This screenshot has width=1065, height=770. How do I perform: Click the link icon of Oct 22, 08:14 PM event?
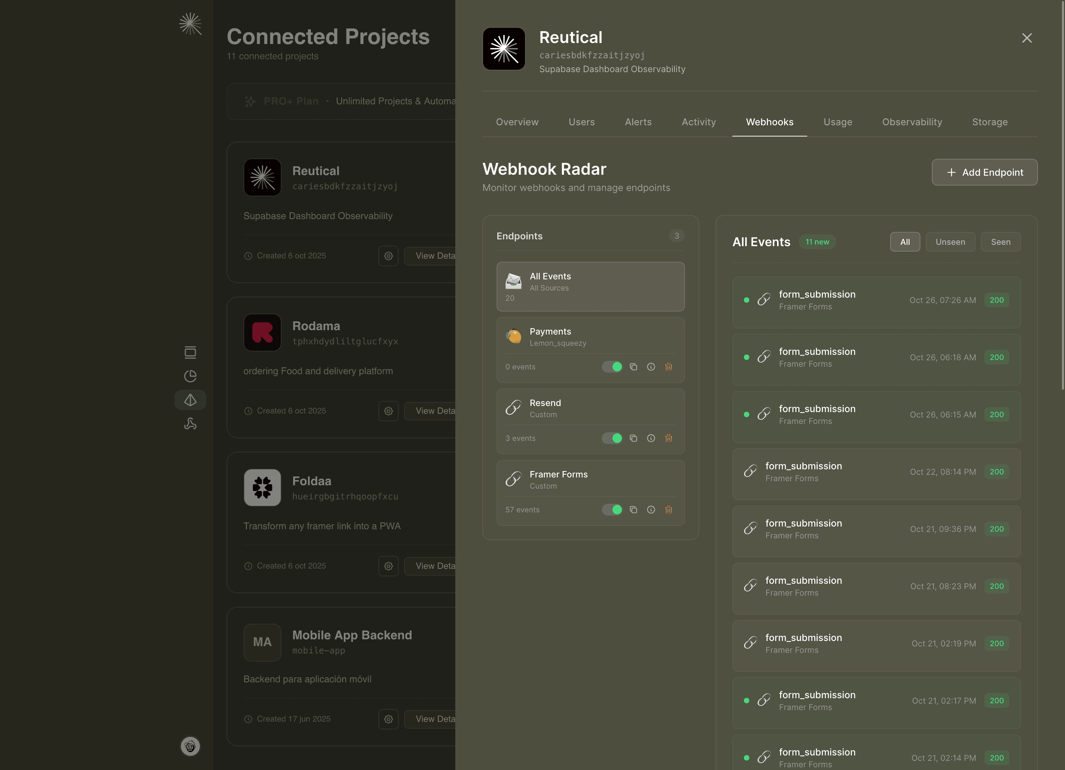tap(750, 471)
